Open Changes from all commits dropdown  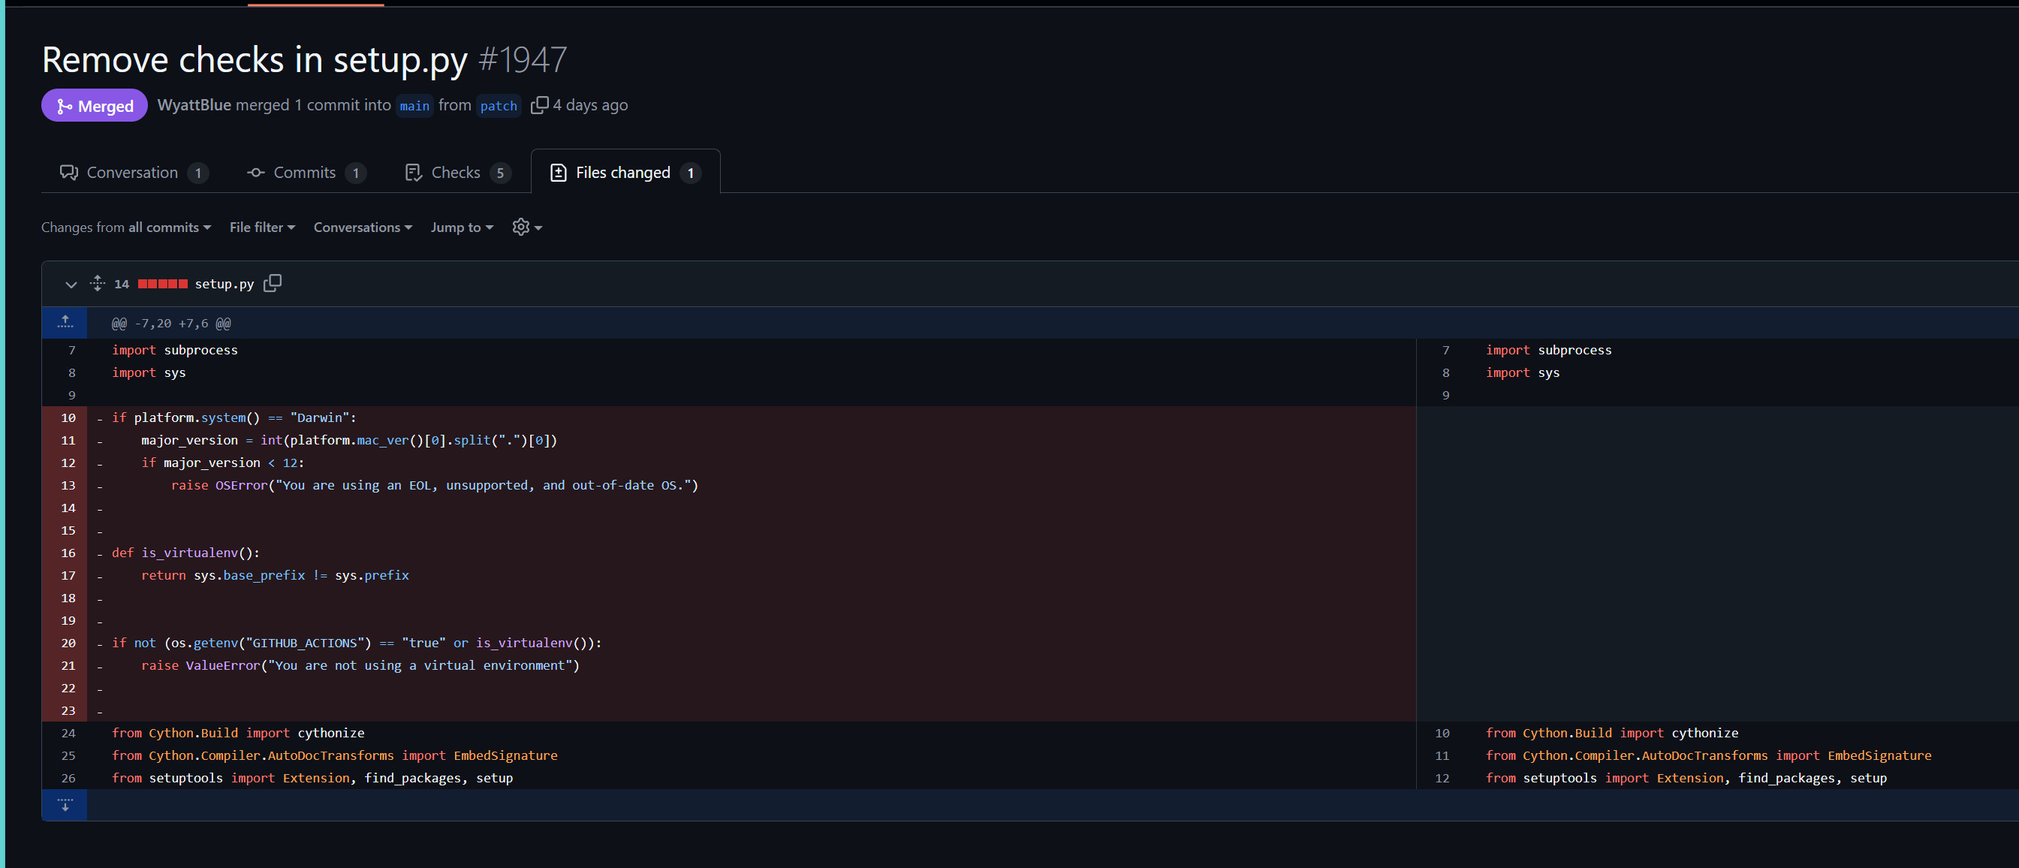[126, 227]
